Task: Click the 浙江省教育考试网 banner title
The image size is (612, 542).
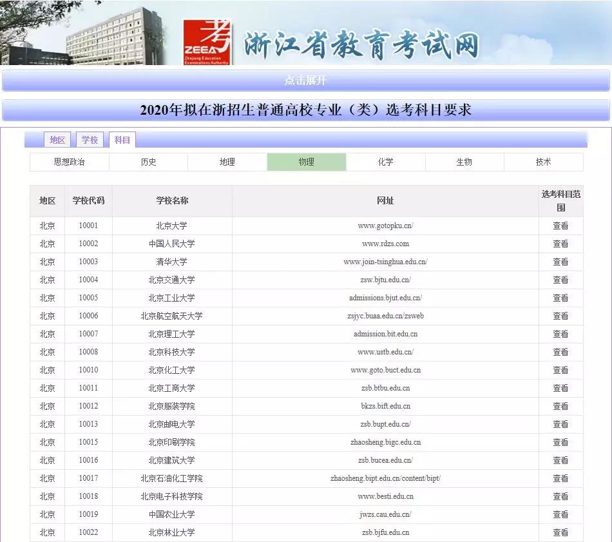Action: point(361,45)
